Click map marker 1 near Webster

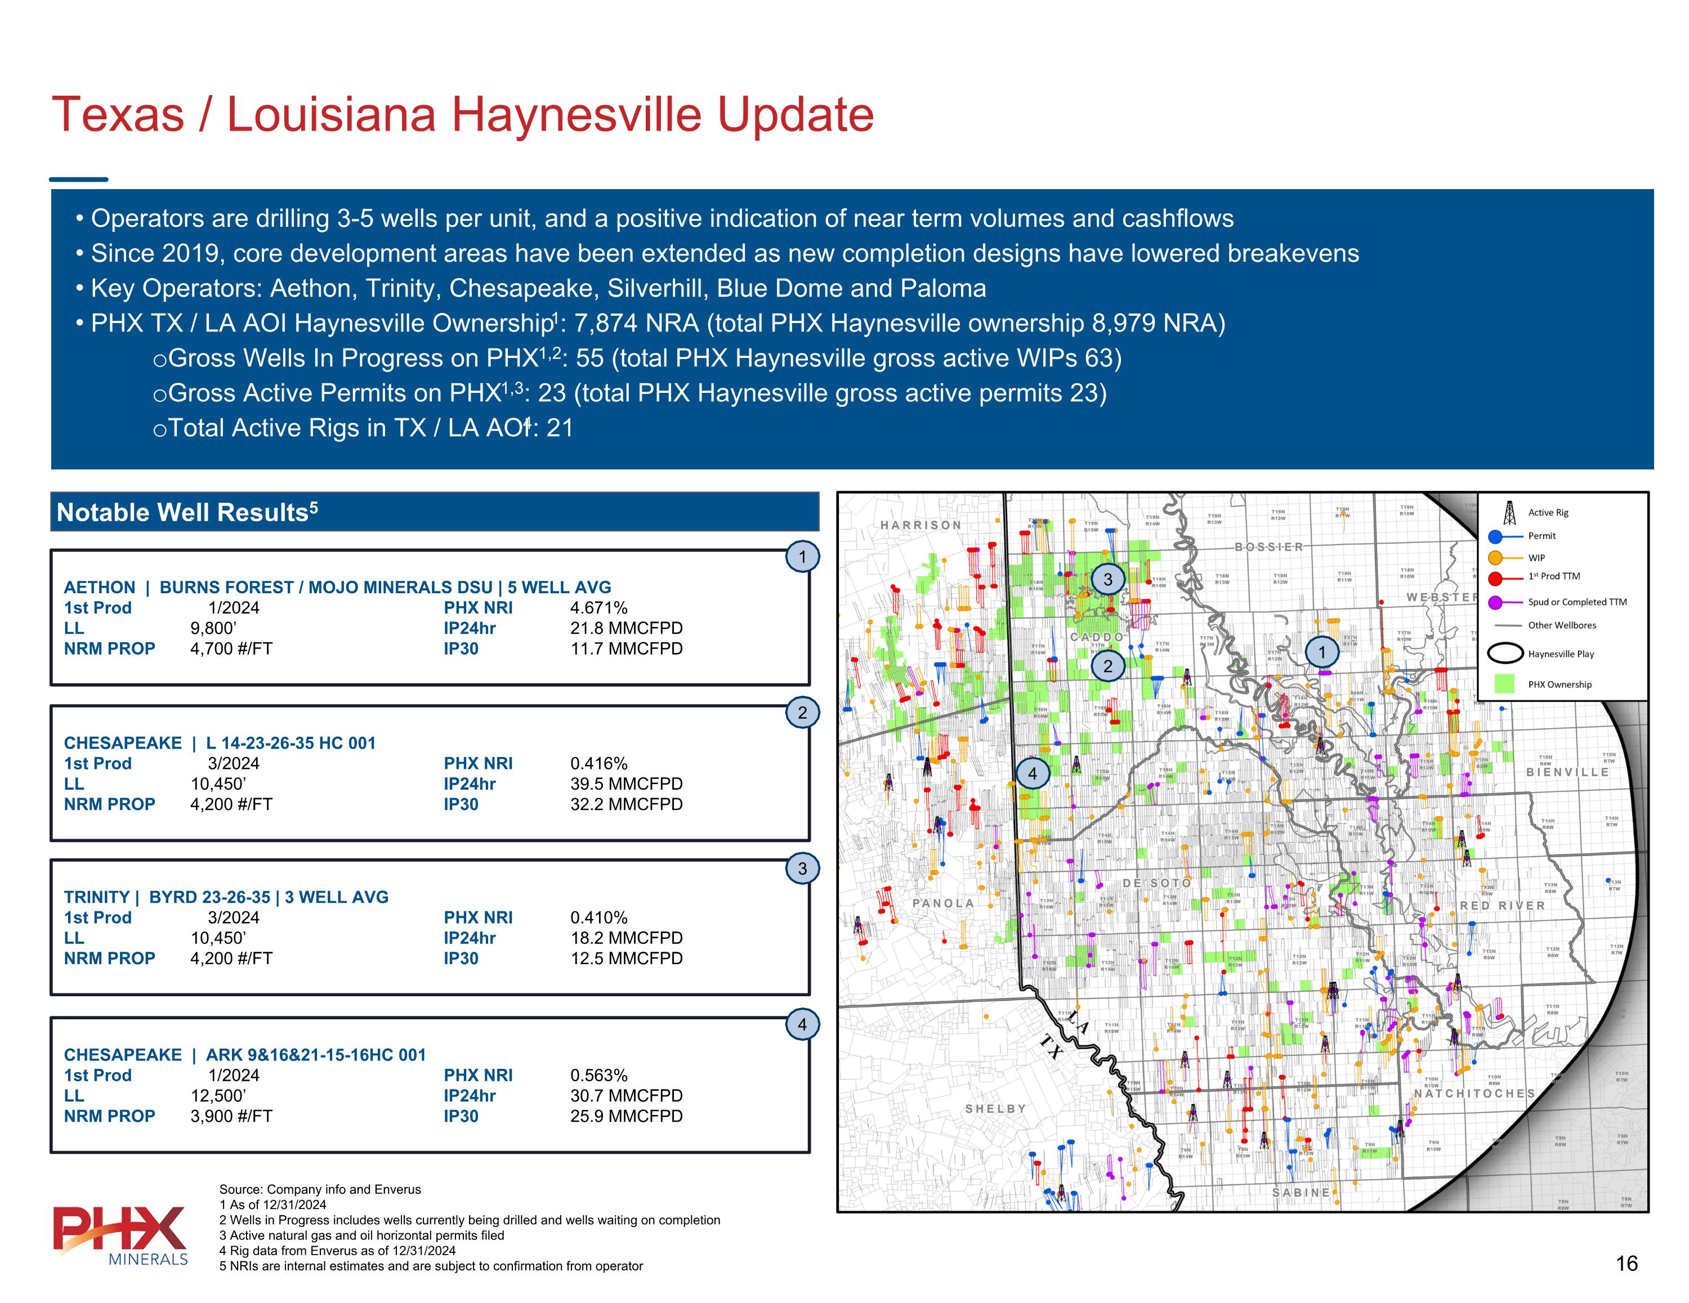coord(1322,653)
